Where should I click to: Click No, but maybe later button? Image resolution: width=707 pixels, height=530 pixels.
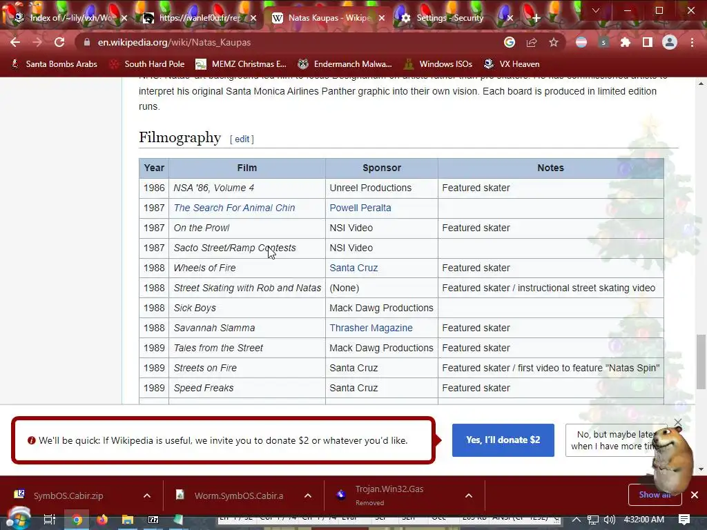click(x=615, y=440)
